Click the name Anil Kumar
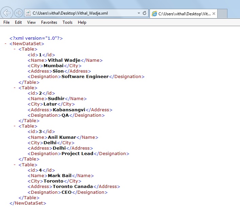Image resolution: width=240 pixels, height=208 pixels. pyautogui.click(x=62, y=137)
